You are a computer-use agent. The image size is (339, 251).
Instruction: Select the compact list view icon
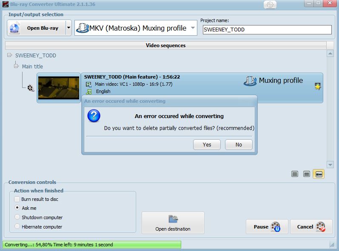(307, 174)
